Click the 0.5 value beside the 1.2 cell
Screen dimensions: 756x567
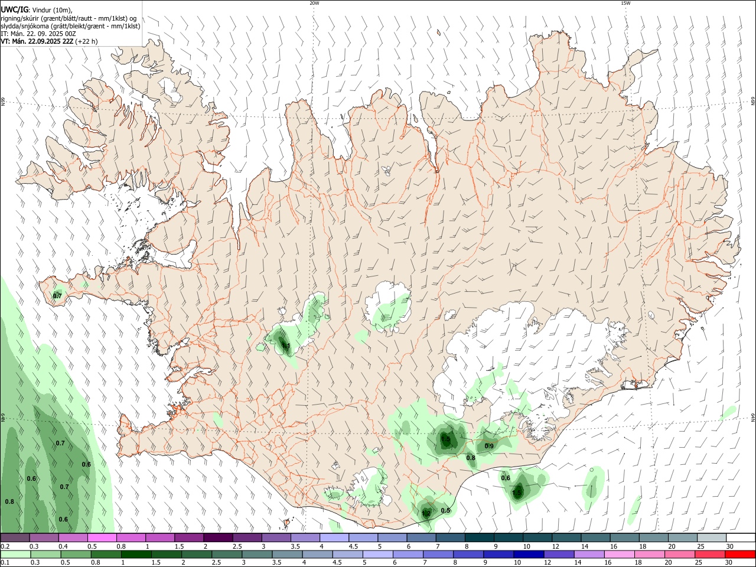(445, 511)
